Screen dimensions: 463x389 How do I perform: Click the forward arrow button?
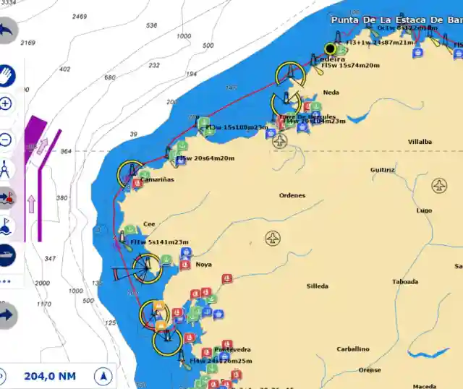(x=6, y=315)
